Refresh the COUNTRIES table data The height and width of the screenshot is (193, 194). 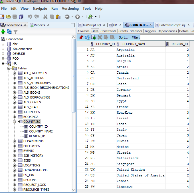click(87, 37)
